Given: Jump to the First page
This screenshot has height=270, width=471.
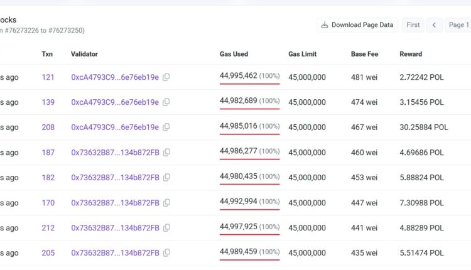Looking at the screenshot, I should click(x=413, y=25).
